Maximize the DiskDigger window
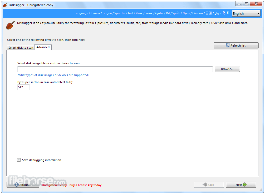The height and width of the screenshot is (194, 265). pos(246,4)
